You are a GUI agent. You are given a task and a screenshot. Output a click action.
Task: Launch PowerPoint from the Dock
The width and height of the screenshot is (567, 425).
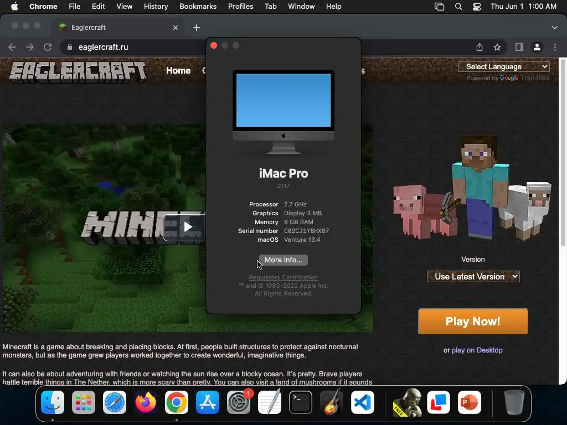point(470,402)
